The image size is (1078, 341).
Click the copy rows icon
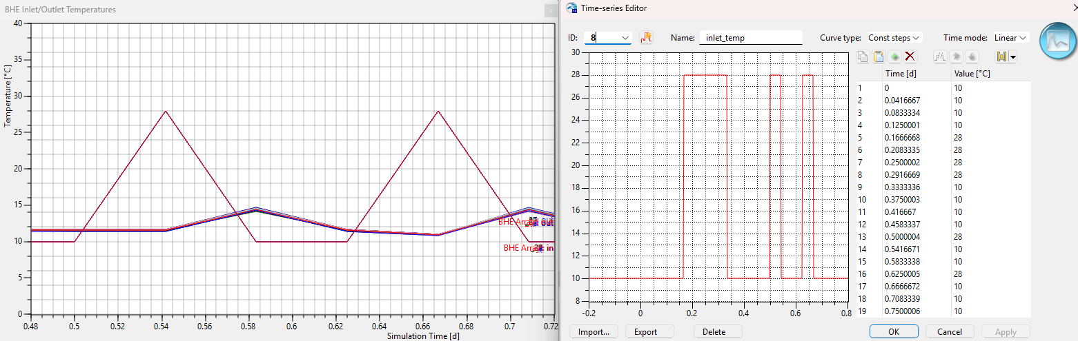pos(863,56)
